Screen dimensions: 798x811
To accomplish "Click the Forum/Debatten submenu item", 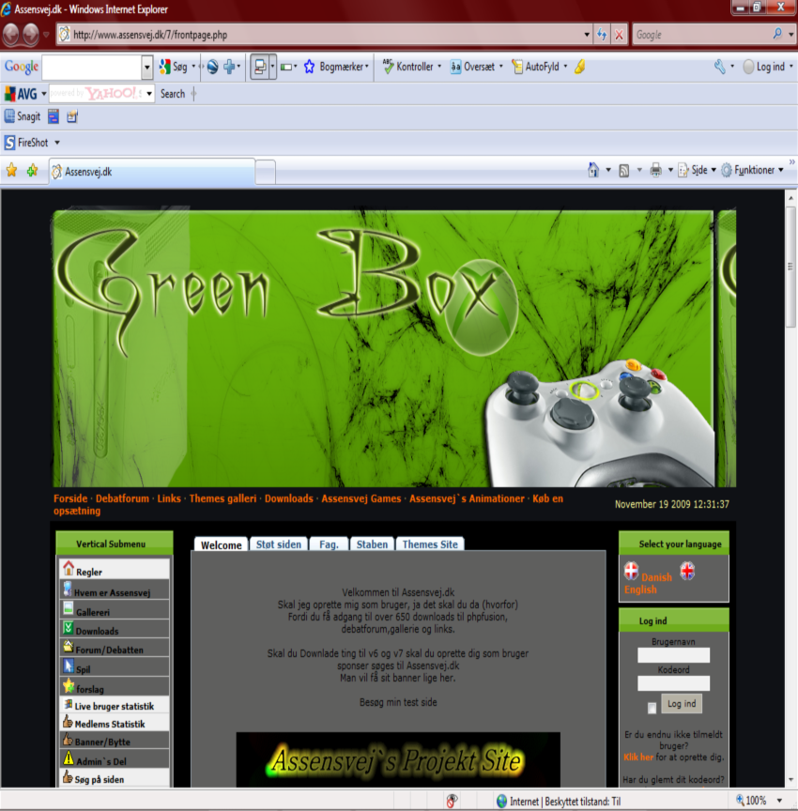I will point(115,648).
